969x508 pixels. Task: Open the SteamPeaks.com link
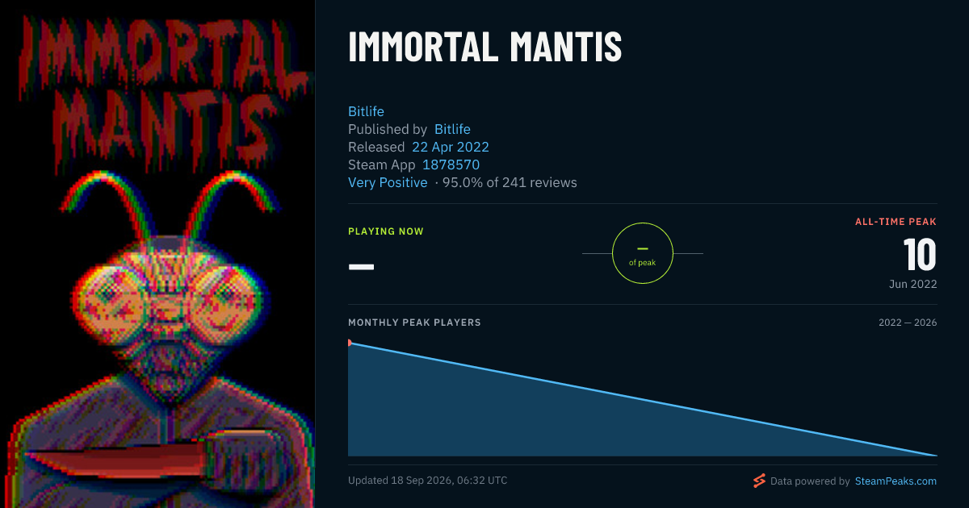pos(895,481)
